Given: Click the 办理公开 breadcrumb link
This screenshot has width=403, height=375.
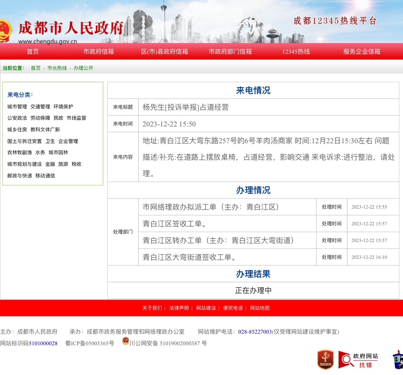Looking at the screenshot, I should click(83, 68).
